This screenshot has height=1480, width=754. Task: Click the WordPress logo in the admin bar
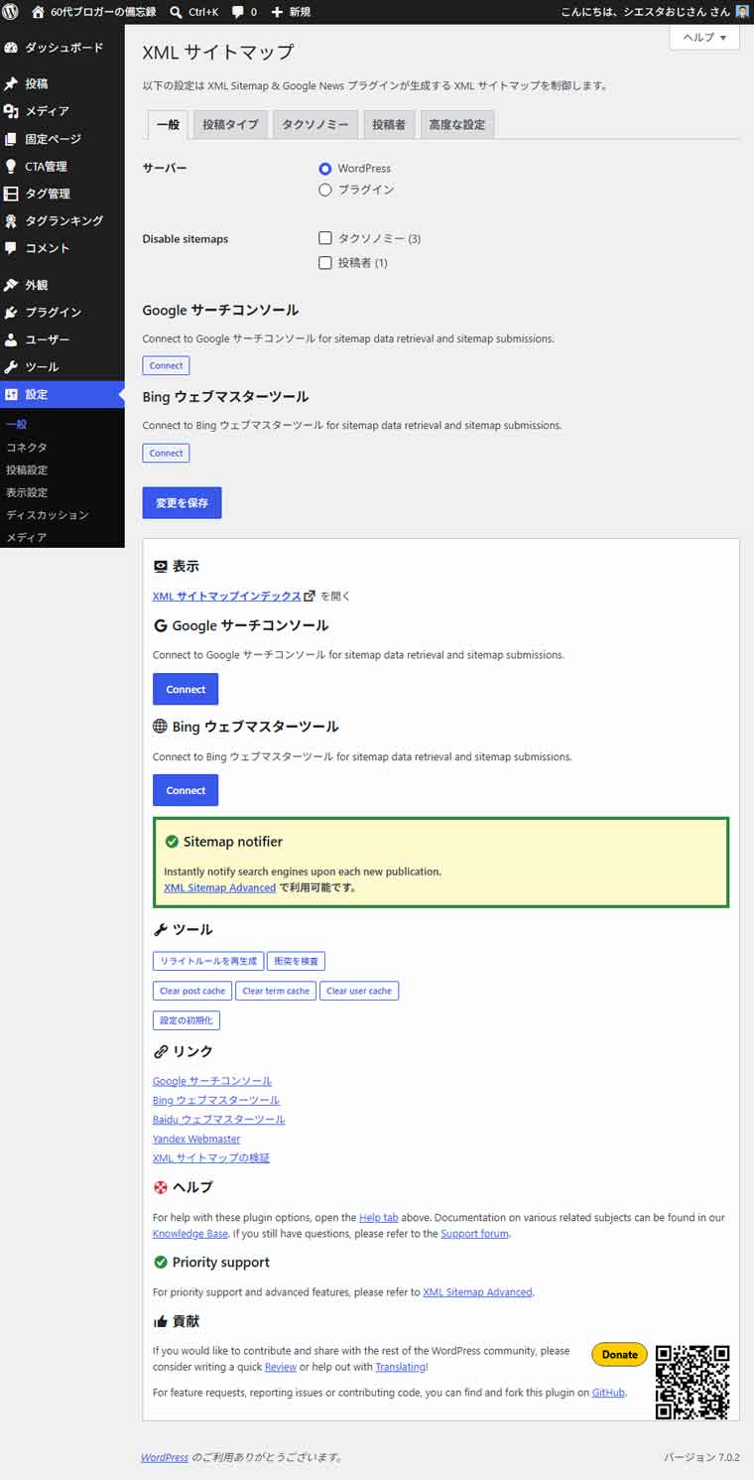tap(11, 12)
